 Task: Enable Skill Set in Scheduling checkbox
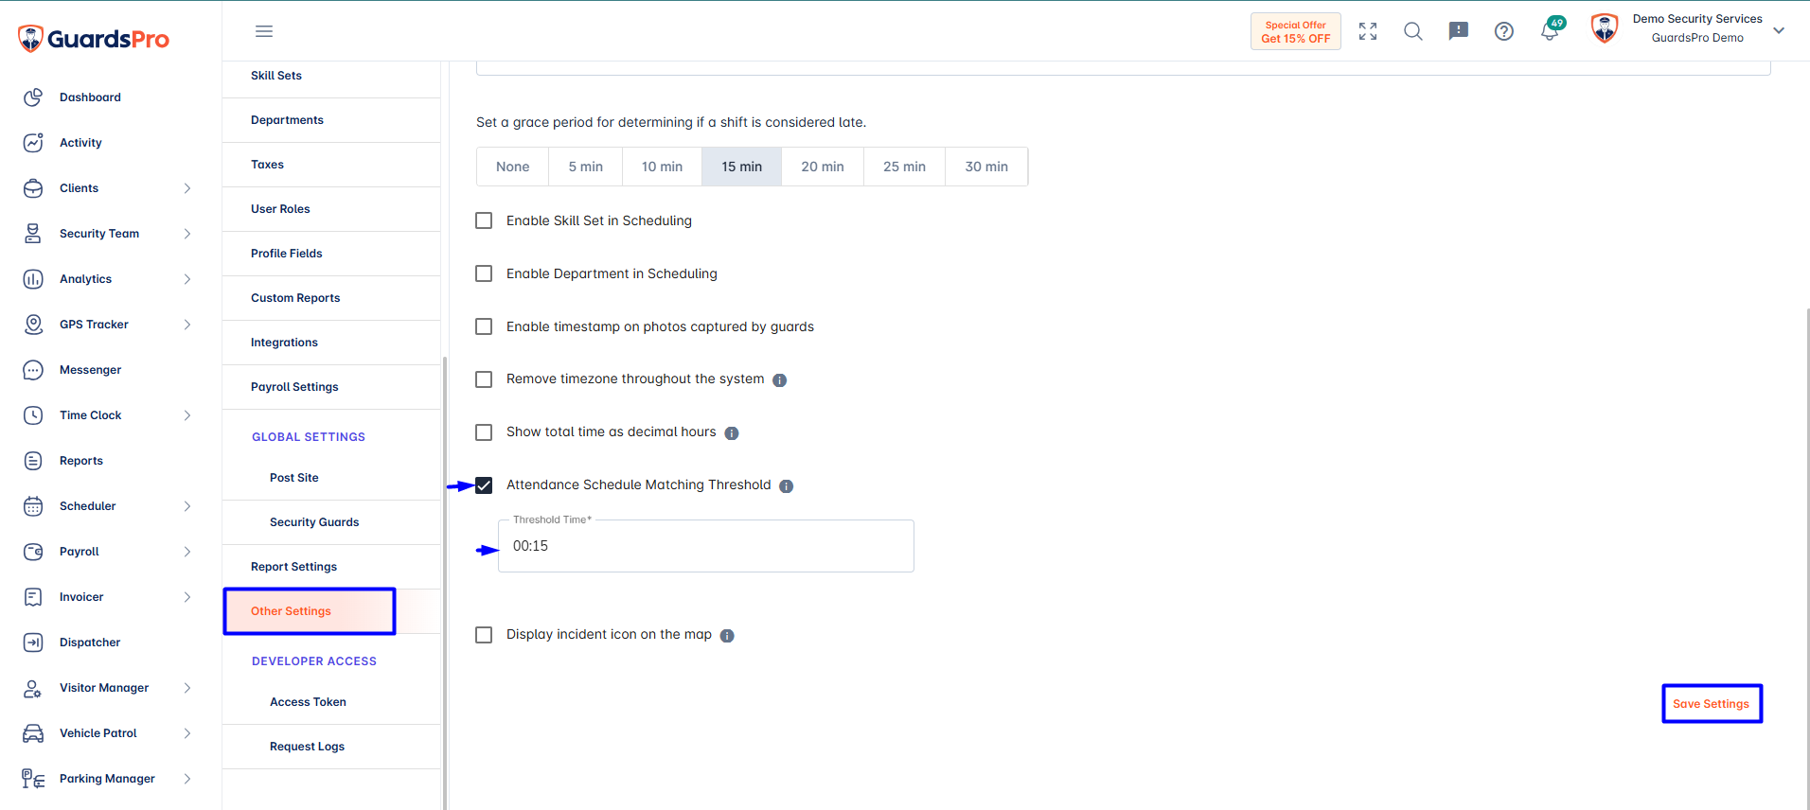(484, 220)
